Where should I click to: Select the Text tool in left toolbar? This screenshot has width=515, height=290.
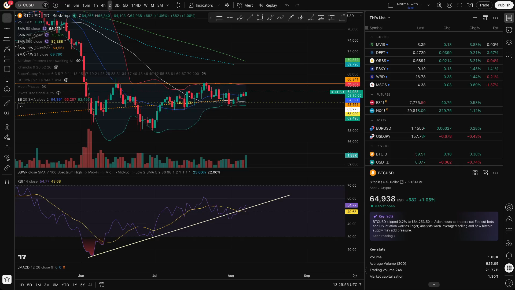click(x=7, y=79)
